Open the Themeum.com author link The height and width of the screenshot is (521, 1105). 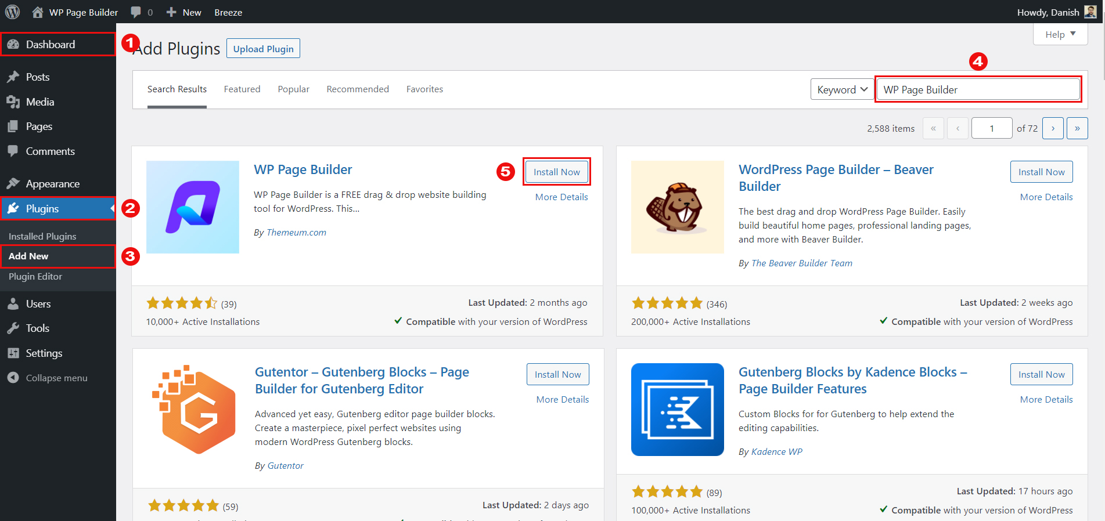(296, 233)
